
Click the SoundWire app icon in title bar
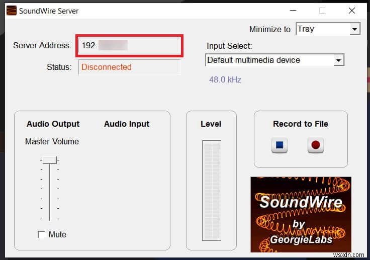coord(12,11)
